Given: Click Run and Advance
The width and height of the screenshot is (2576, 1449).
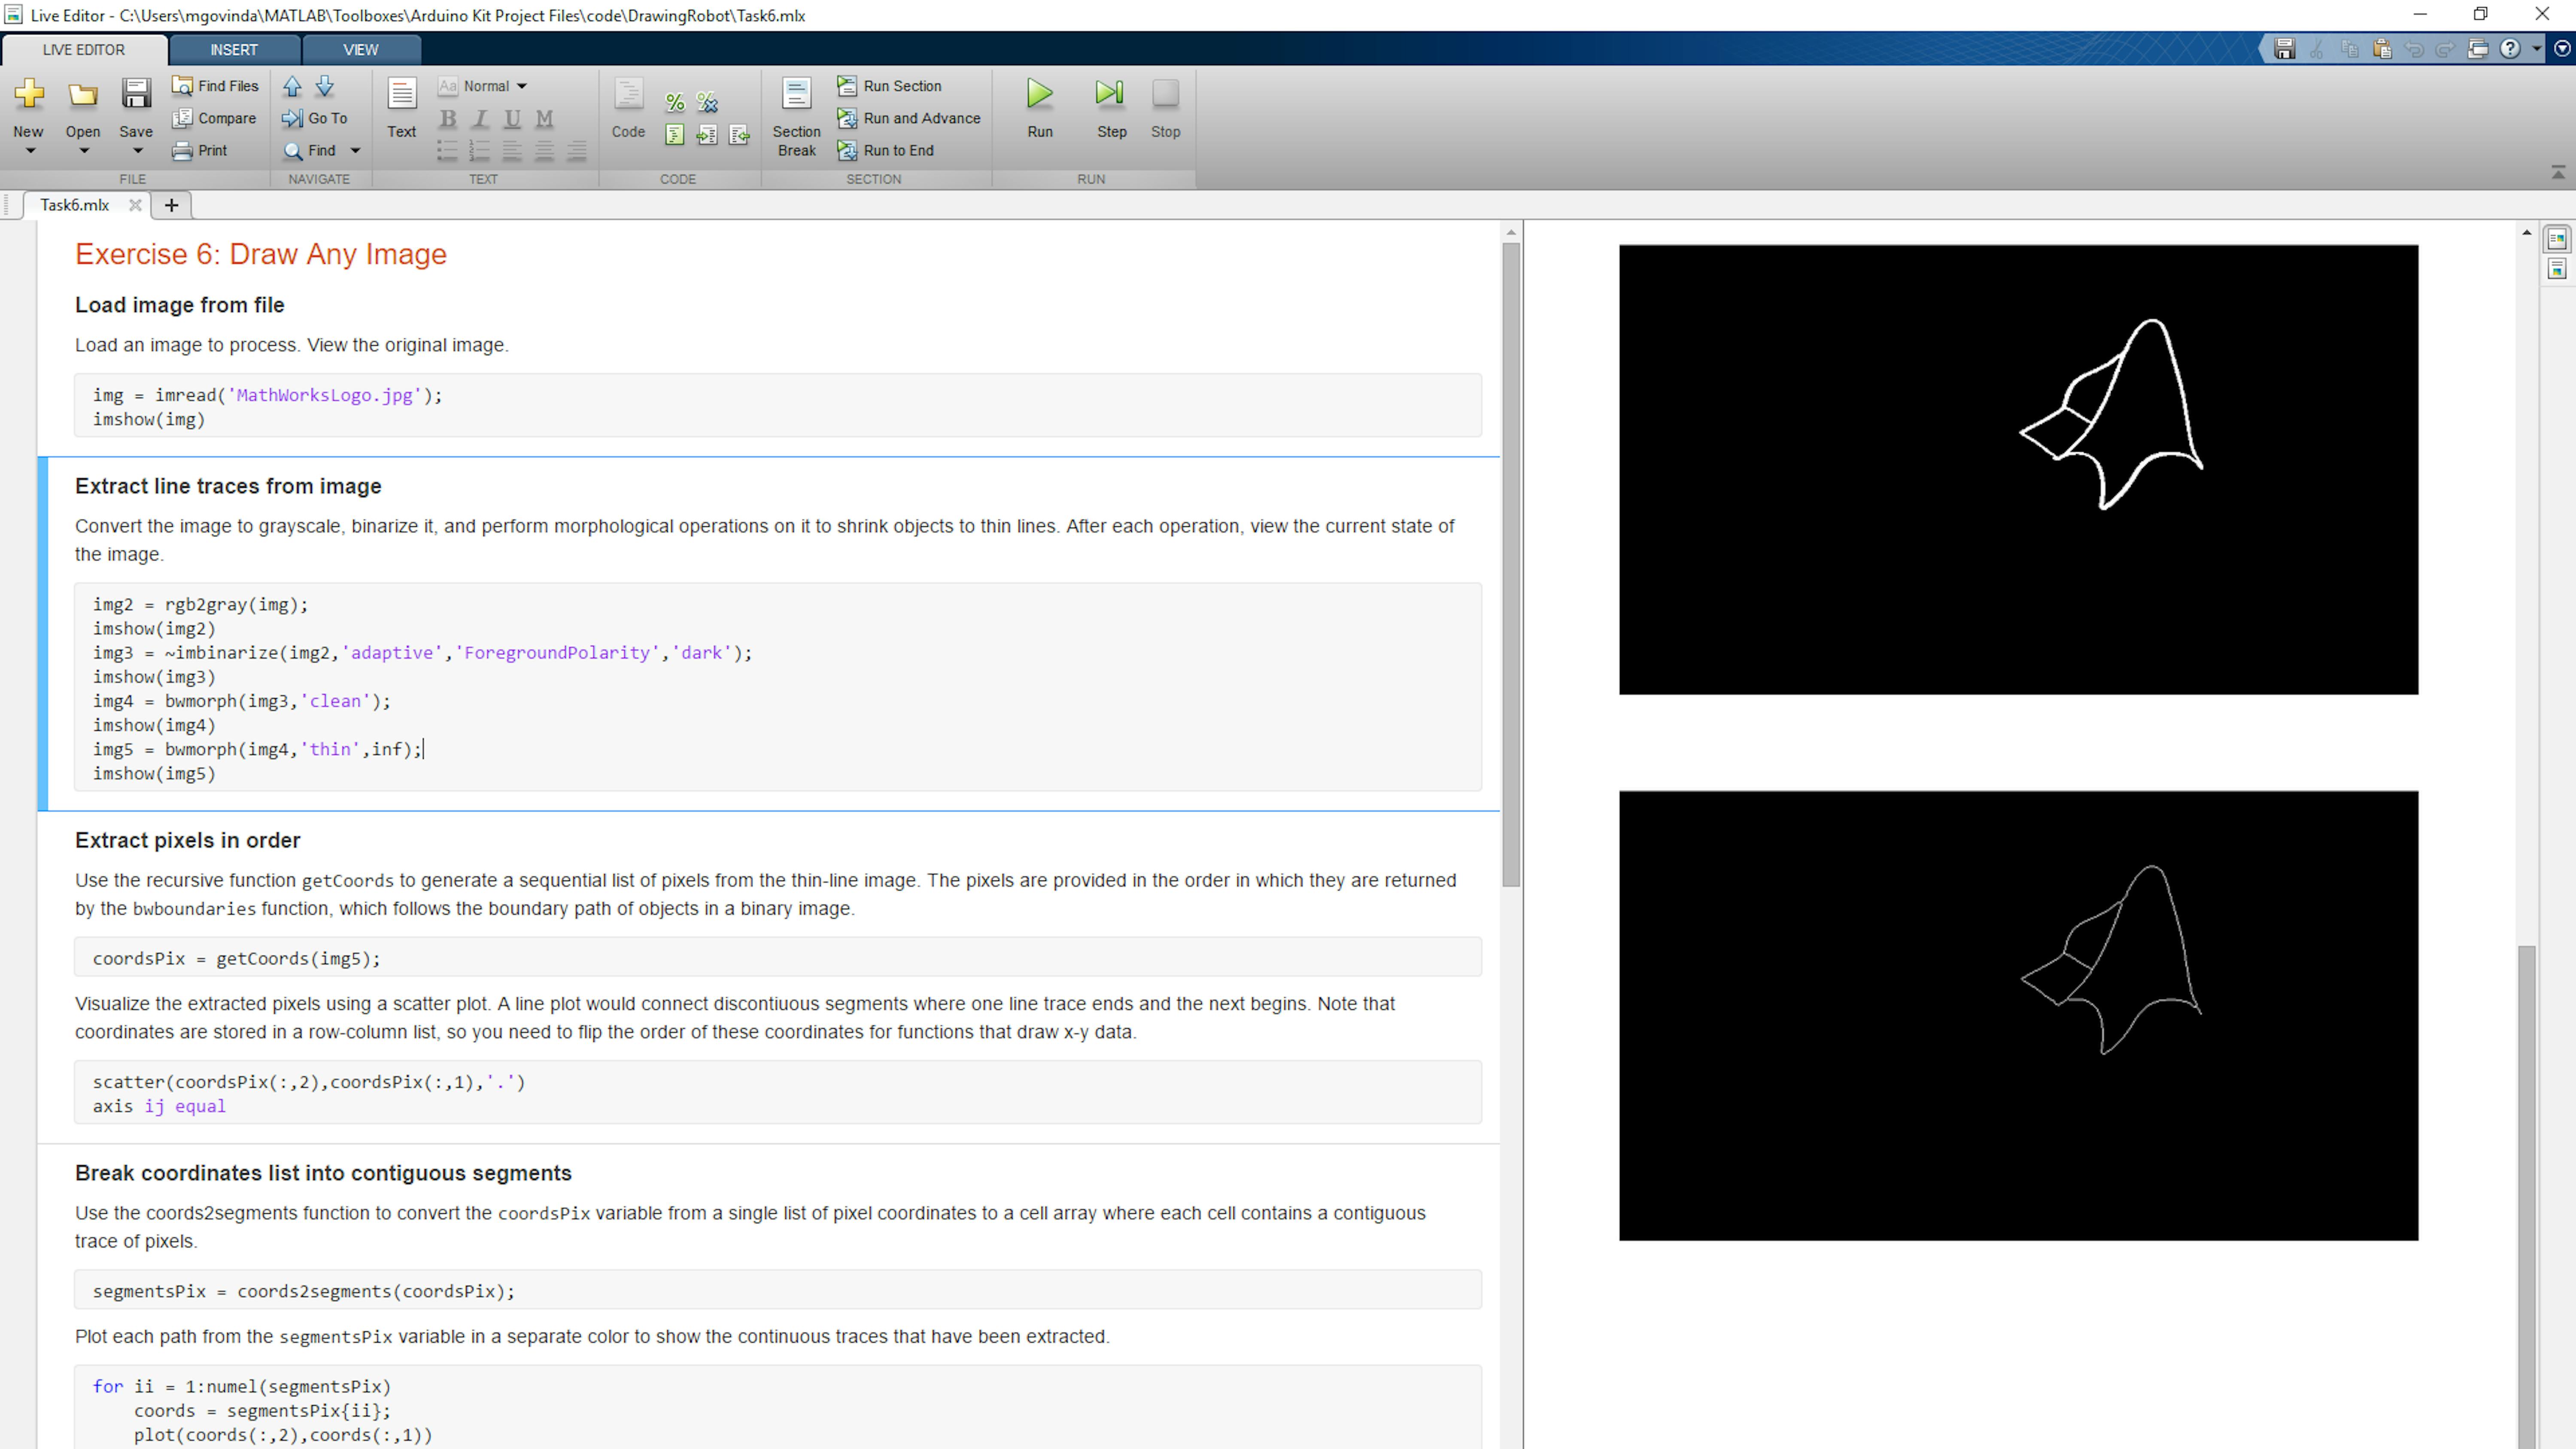Looking at the screenshot, I should coord(909,118).
